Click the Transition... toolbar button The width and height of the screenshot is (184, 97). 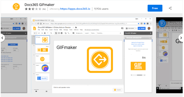100,33
